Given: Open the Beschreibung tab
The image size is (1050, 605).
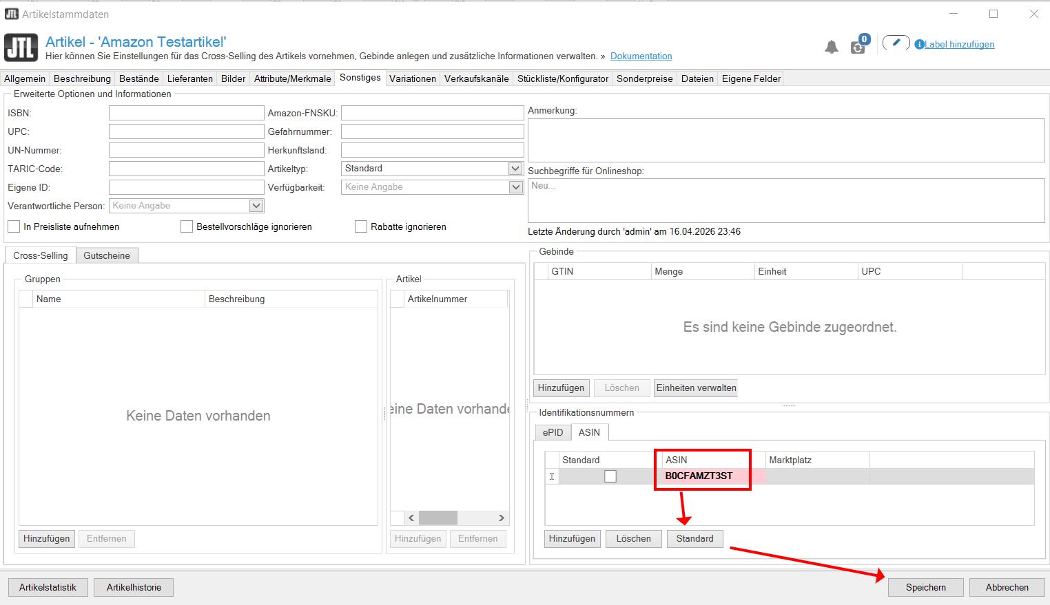Looking at the screenshot, I should (82, 78).
